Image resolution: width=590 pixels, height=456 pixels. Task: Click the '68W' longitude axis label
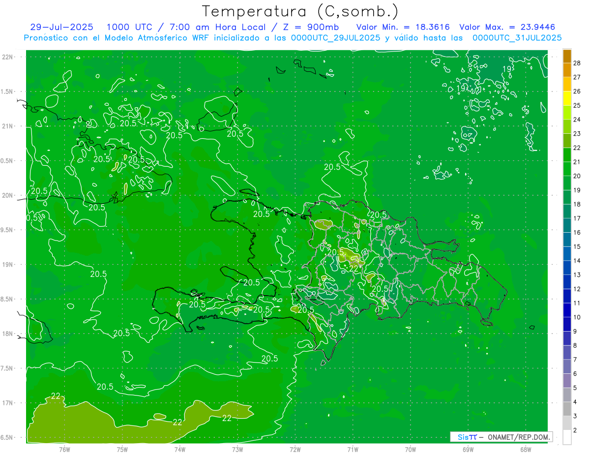click(x=526, y=449)
